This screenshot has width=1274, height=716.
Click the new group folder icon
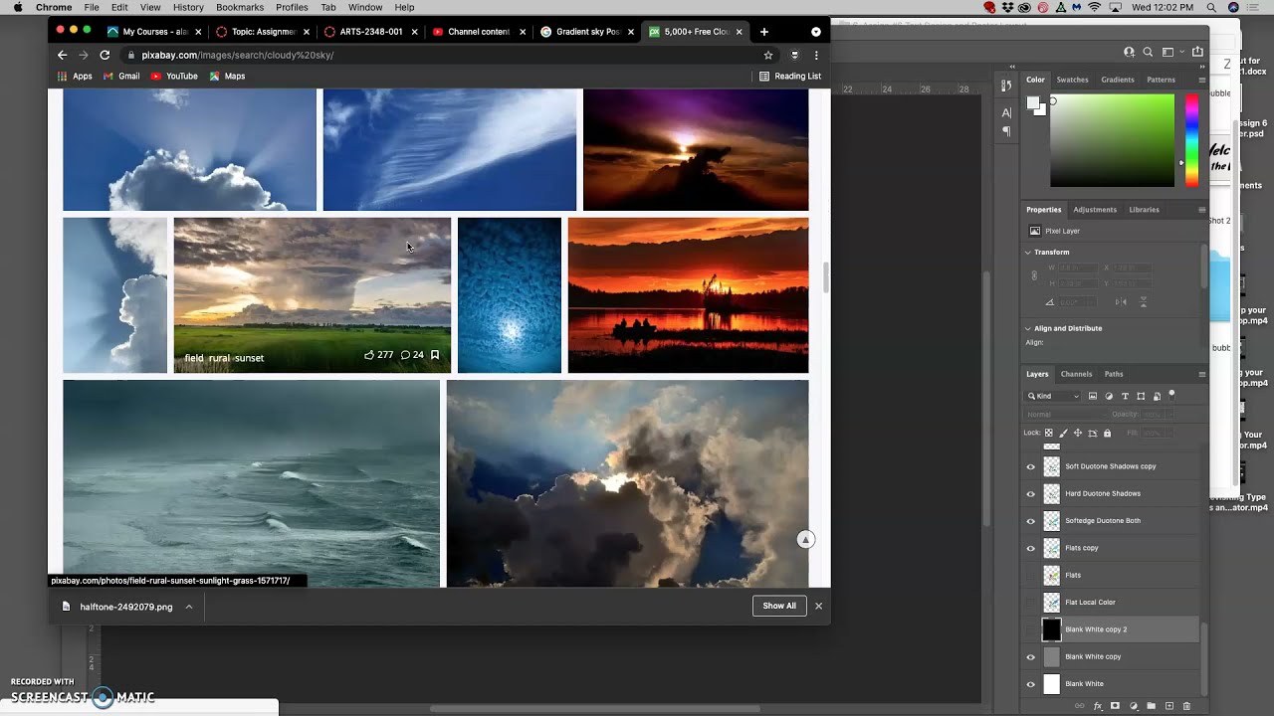pyautogui.click(x=1152, y=706)
